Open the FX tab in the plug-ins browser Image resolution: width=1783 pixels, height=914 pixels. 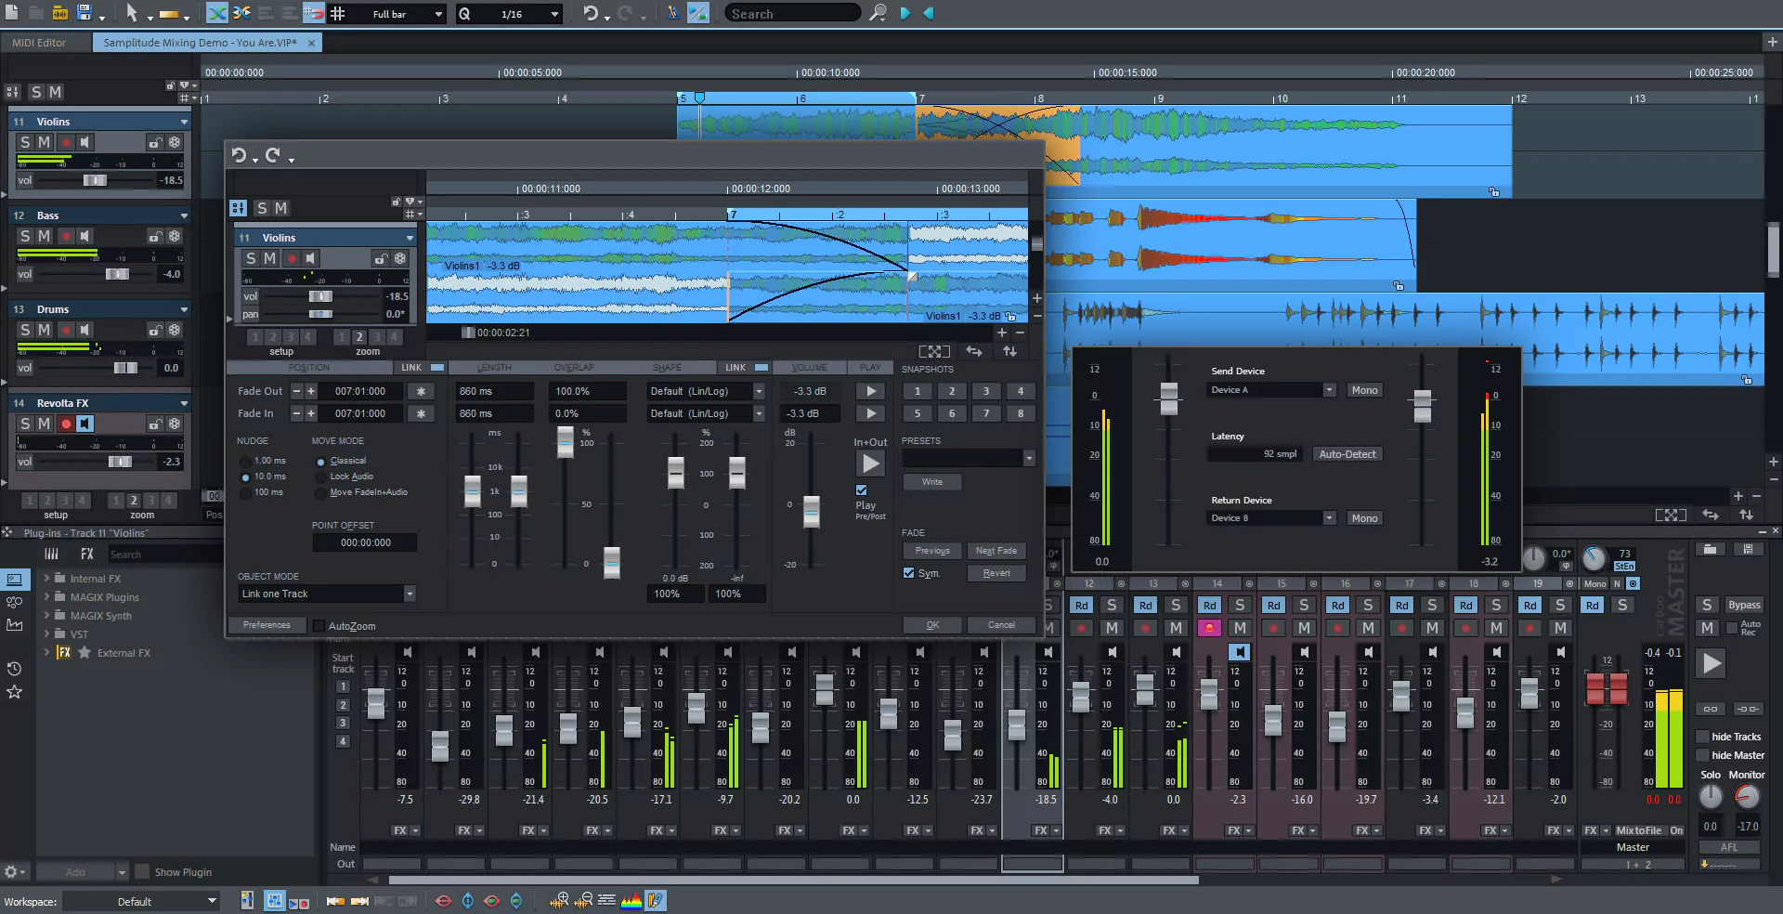coord(86,554)
